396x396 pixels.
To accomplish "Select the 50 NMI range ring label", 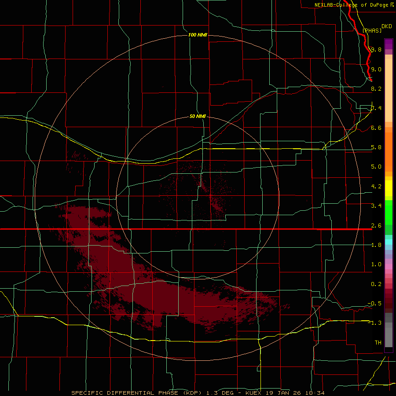I will point(198,116).
